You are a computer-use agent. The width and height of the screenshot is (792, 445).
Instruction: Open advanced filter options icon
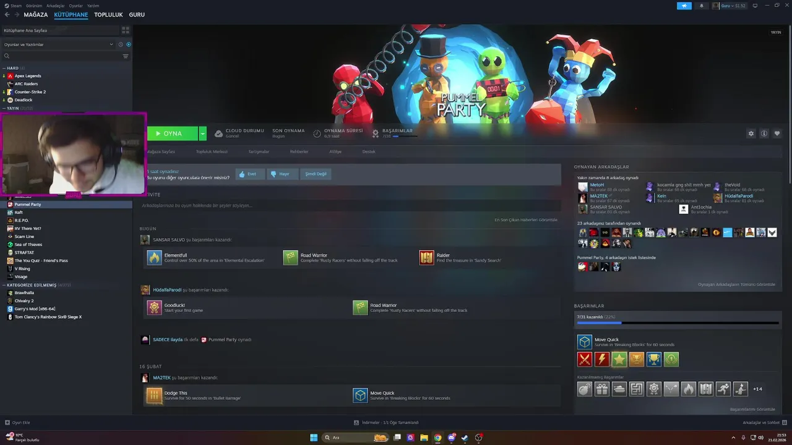coord(126,56)
